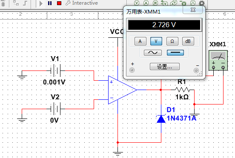Viewport: 235px width, 158px height.
Task: Select the D1 1N4371A zener diode
Action: [161, 119]
